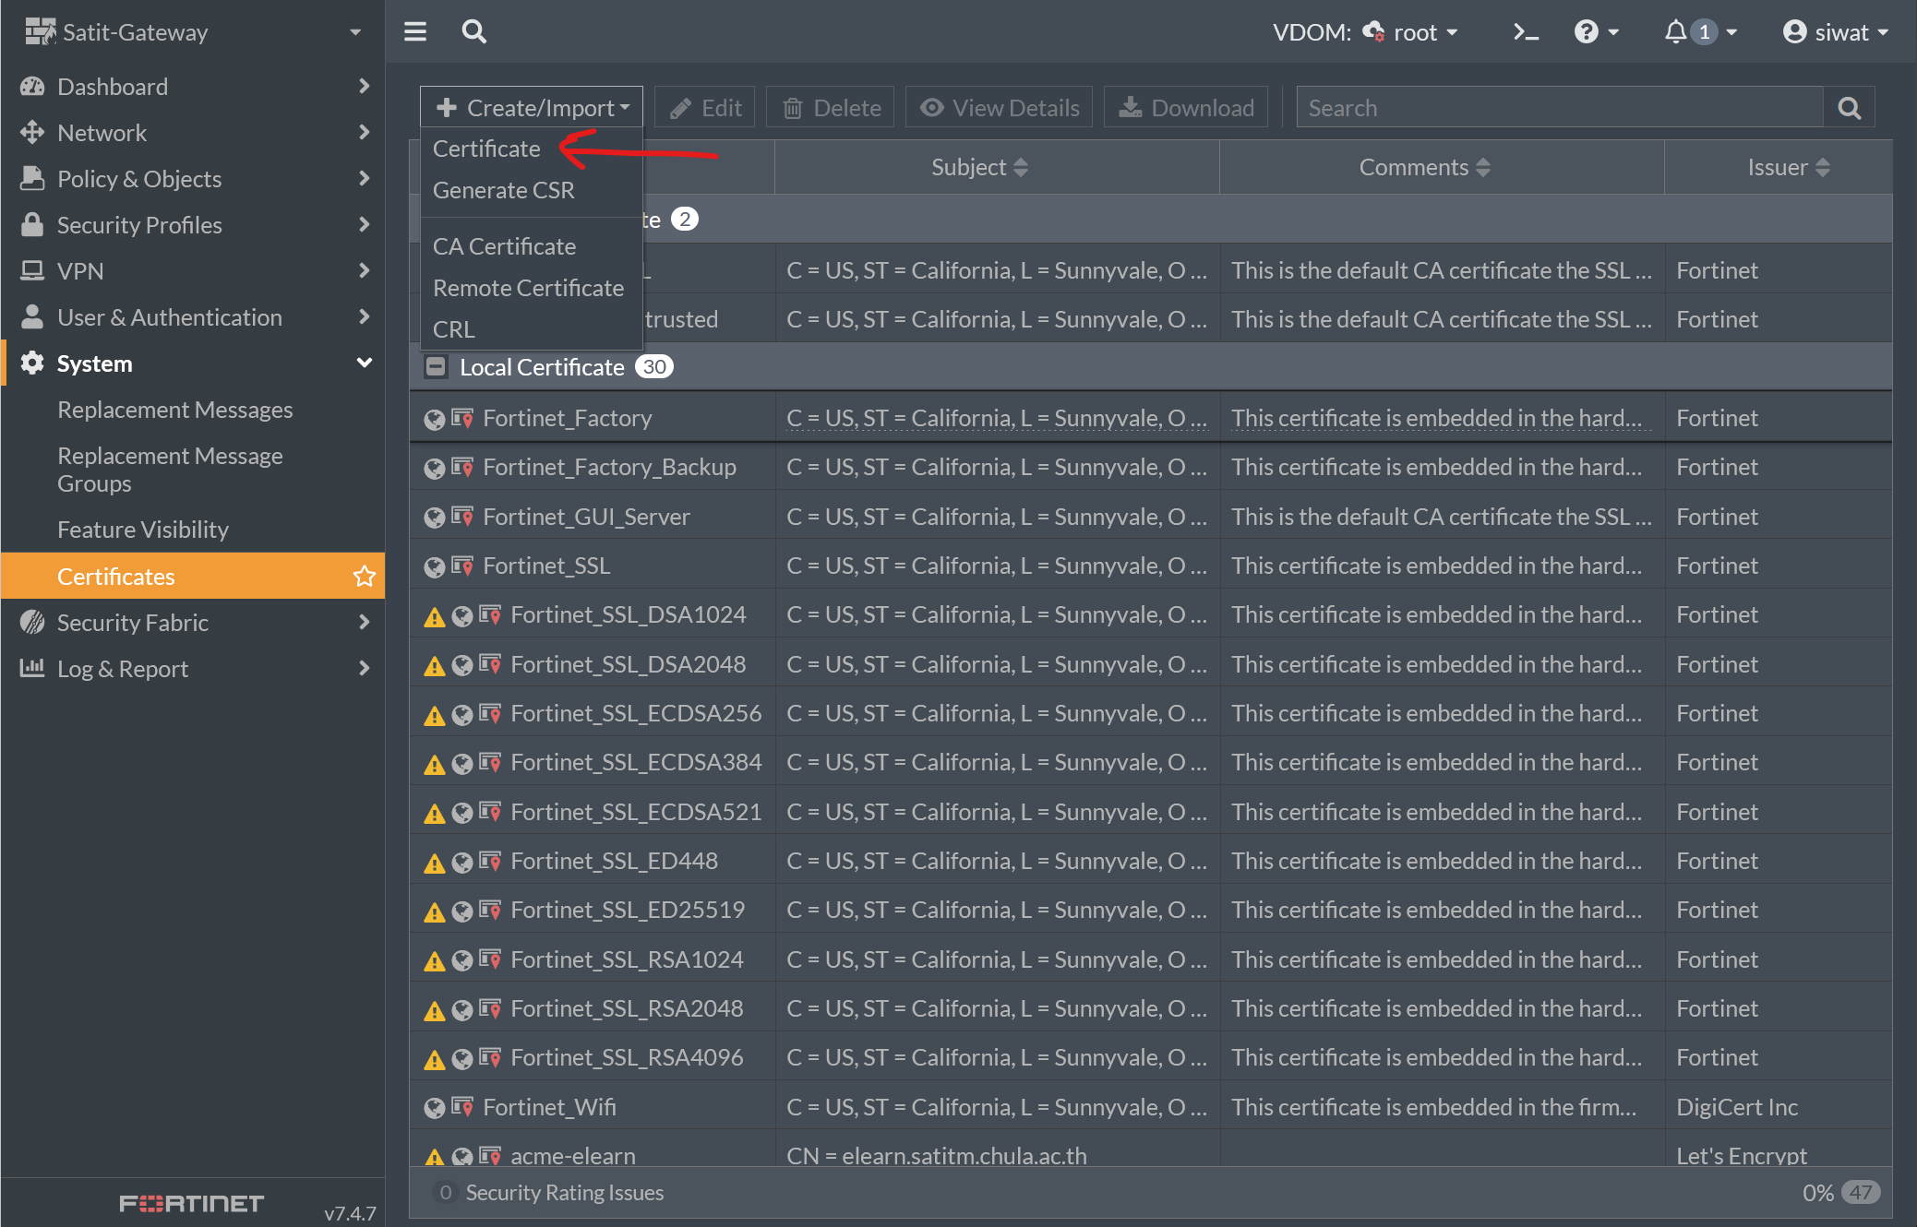
Task: Select Certificate from the Create/Import menu
Action: click(x=486, y=149)
